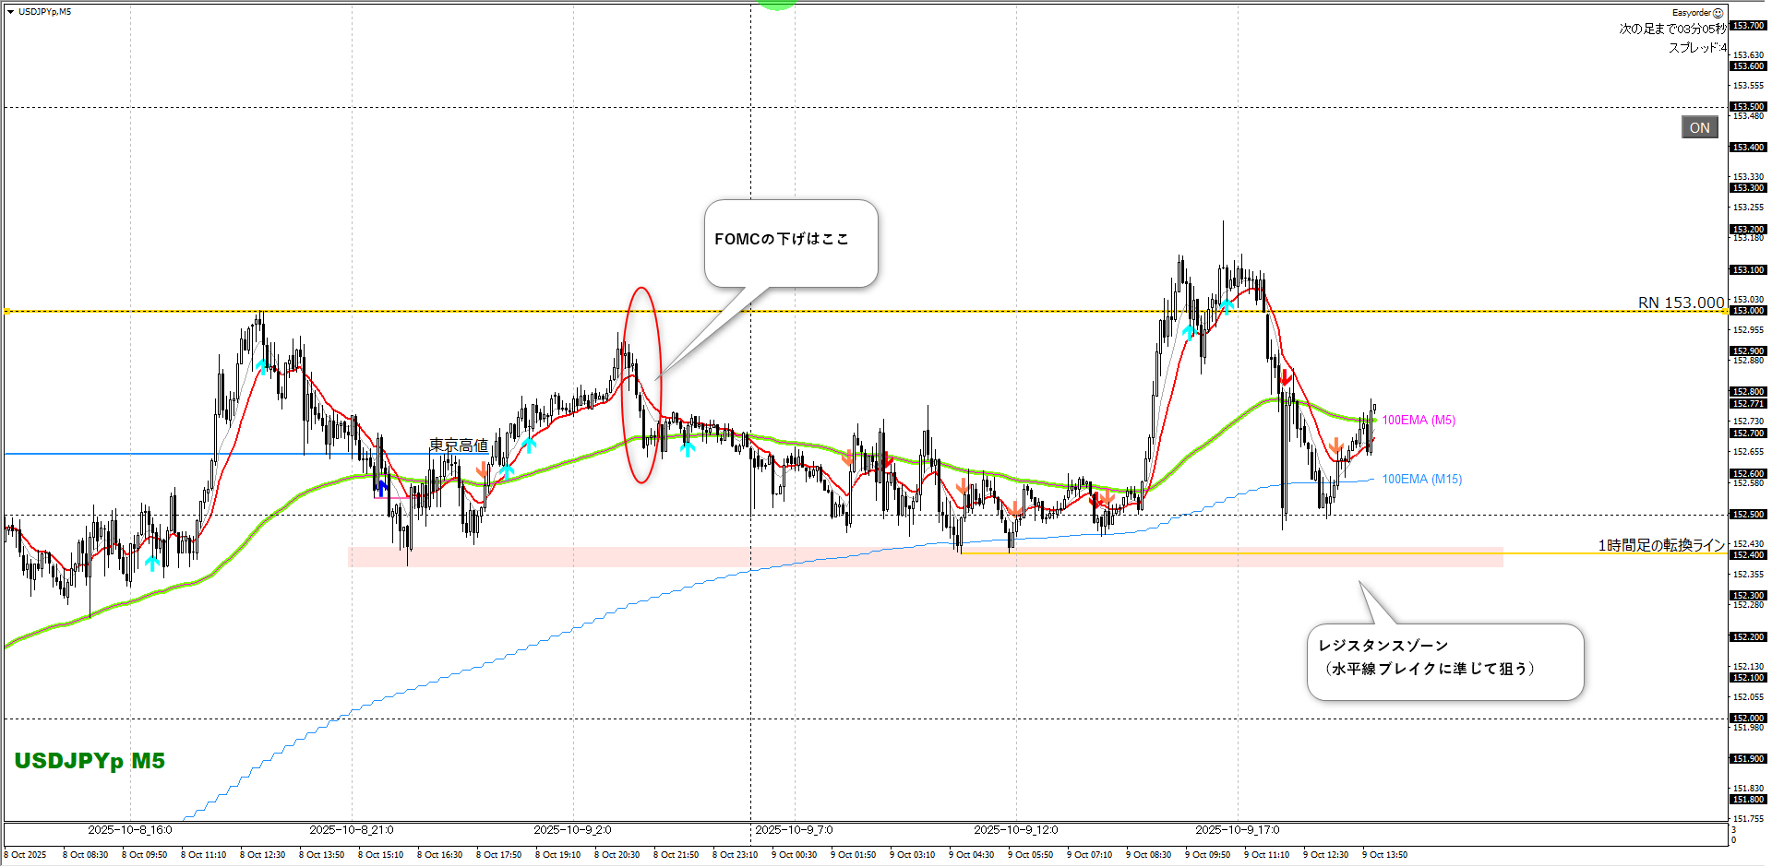Click the 100EMA (M15) label
This screenshot has width=1772, height=867.
pos(1421,480)
